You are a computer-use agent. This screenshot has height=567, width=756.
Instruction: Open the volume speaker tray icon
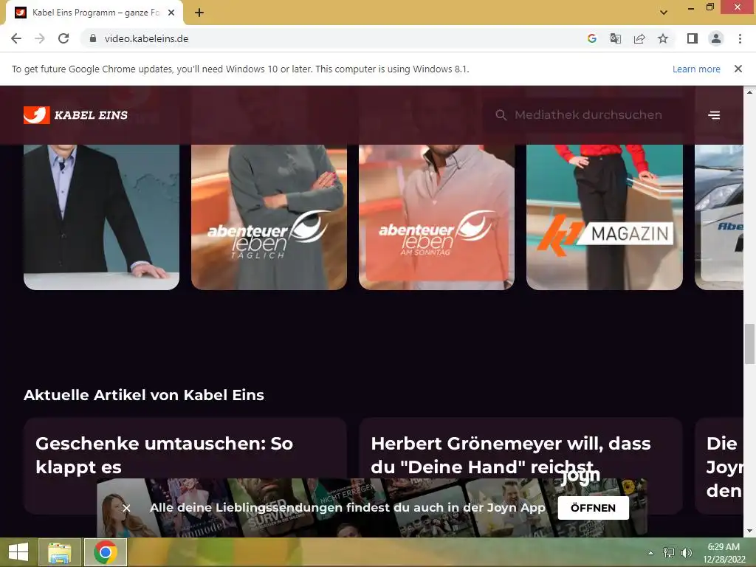pos(686,553)
